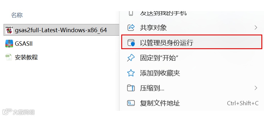Choose 固定到"开始" menu entry
The height and width of the screenshot is (117, 264).
tap(159, 58)
